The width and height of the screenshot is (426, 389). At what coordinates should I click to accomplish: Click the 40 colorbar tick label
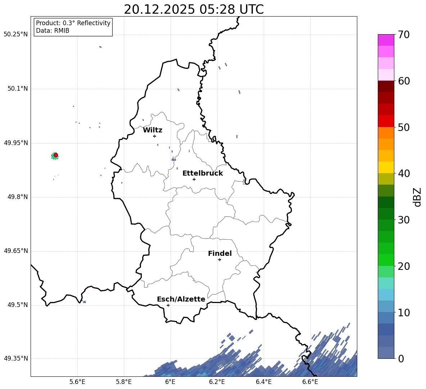pos(404,173)
